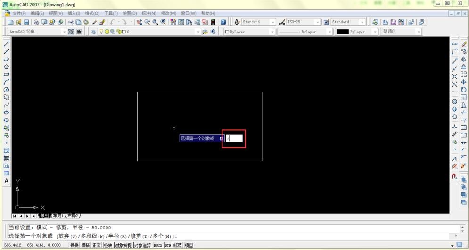Screen dimensions: 469x250
Task: Click the 模型 button in status bar
Action: 189,245
